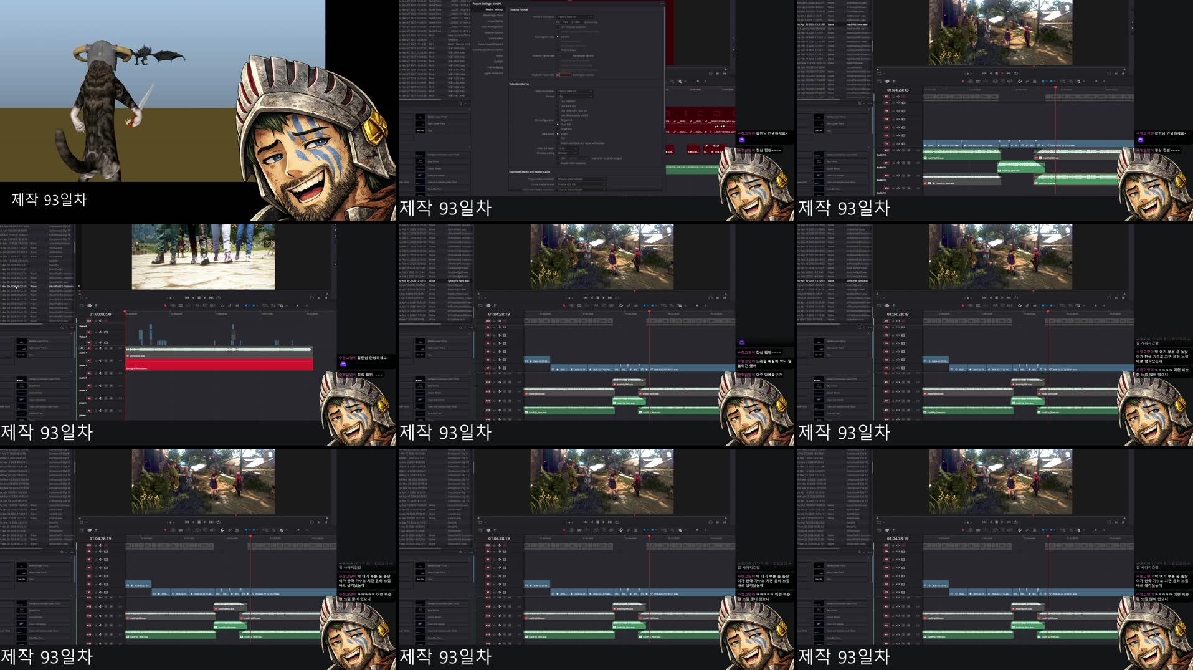Click timecode field reading 01:04:29:13

click(898, 90)
